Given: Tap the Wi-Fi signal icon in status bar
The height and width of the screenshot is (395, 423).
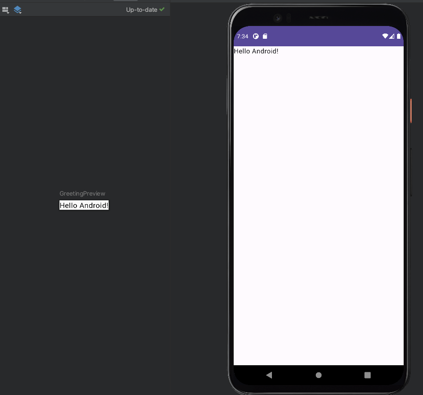Looking at the screenshot, I should point(385,36).
